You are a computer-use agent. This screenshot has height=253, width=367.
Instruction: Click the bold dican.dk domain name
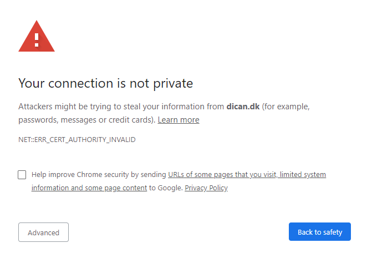click(x=243, y=106)
